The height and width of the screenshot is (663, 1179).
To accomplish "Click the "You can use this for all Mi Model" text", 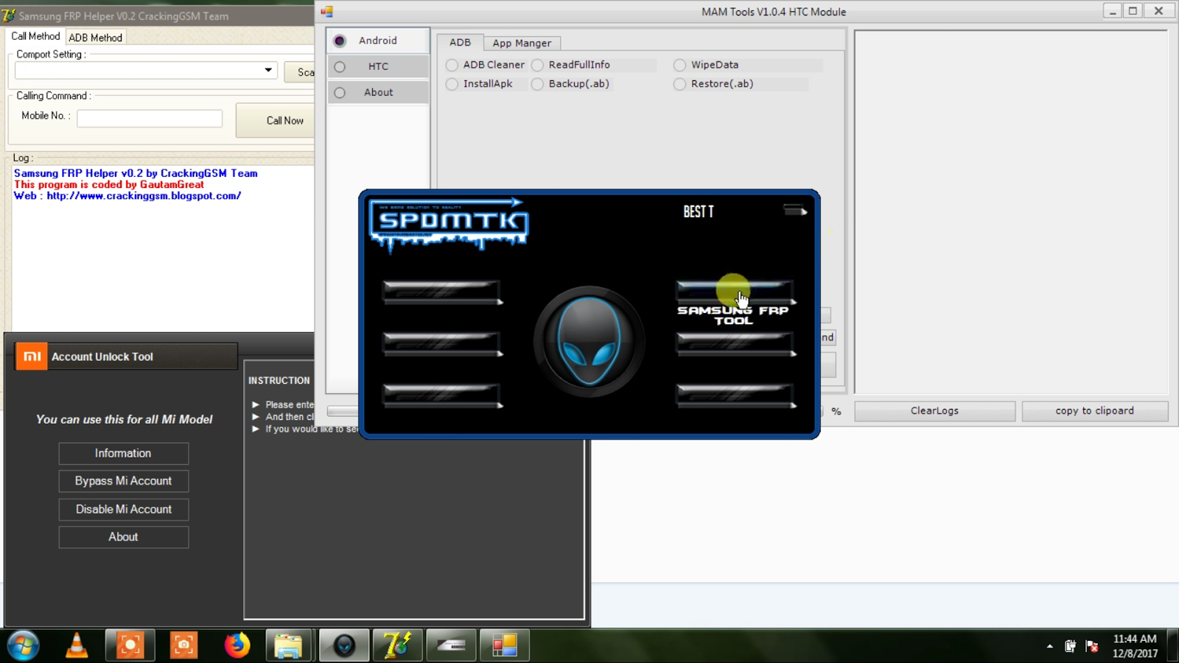I will coord(124,419).
